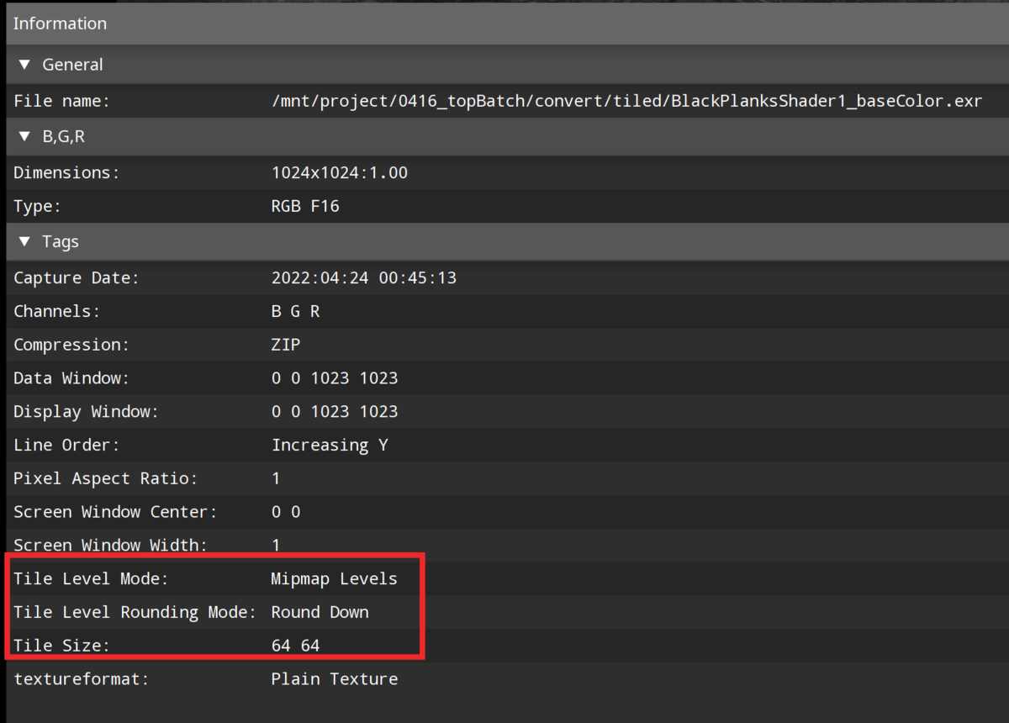Collapse the General section triangle
Screen dimensions: 1009x723
point(24,65)
